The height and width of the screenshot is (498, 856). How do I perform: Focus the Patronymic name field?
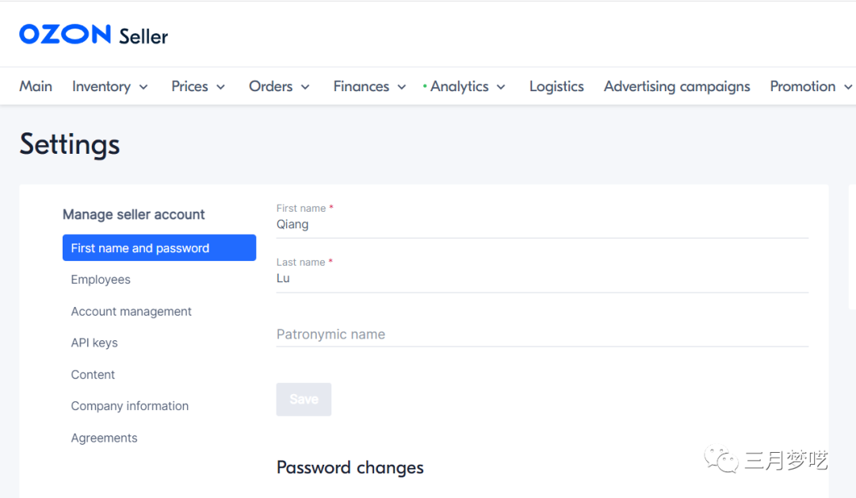[541, 335]
